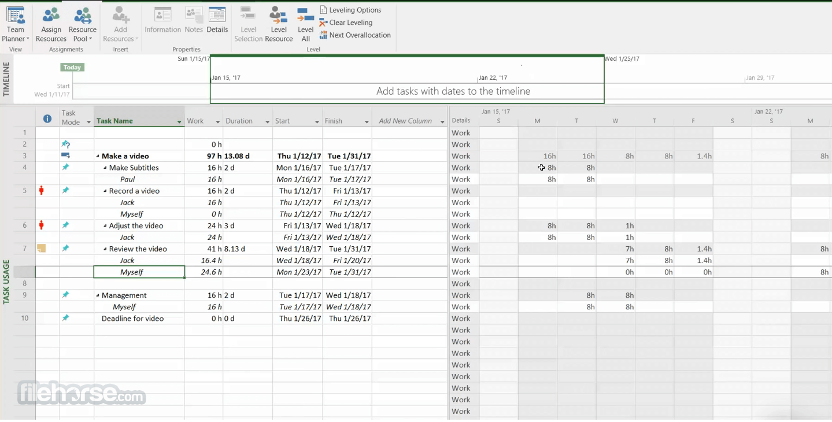The width and height of the screenshot is (832, 422).
Task: Click the 1.4h Friday cell in Make a video row
Action: click(x=693, y=156)
